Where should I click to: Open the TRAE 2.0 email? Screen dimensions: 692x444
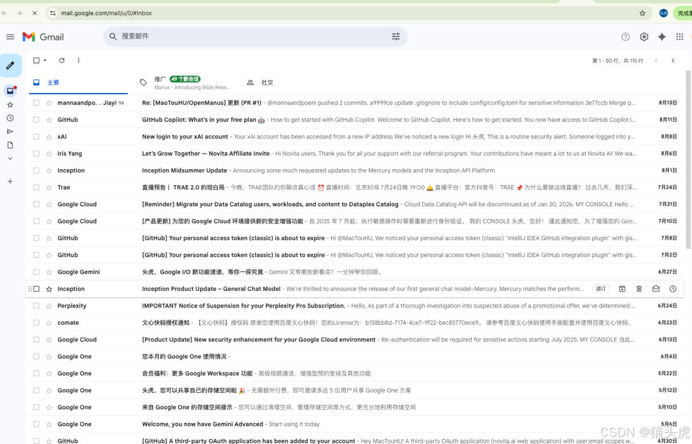click(354, 188)
